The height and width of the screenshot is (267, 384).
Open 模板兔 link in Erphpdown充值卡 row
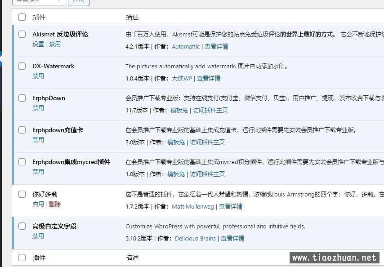tap(176, 142)
